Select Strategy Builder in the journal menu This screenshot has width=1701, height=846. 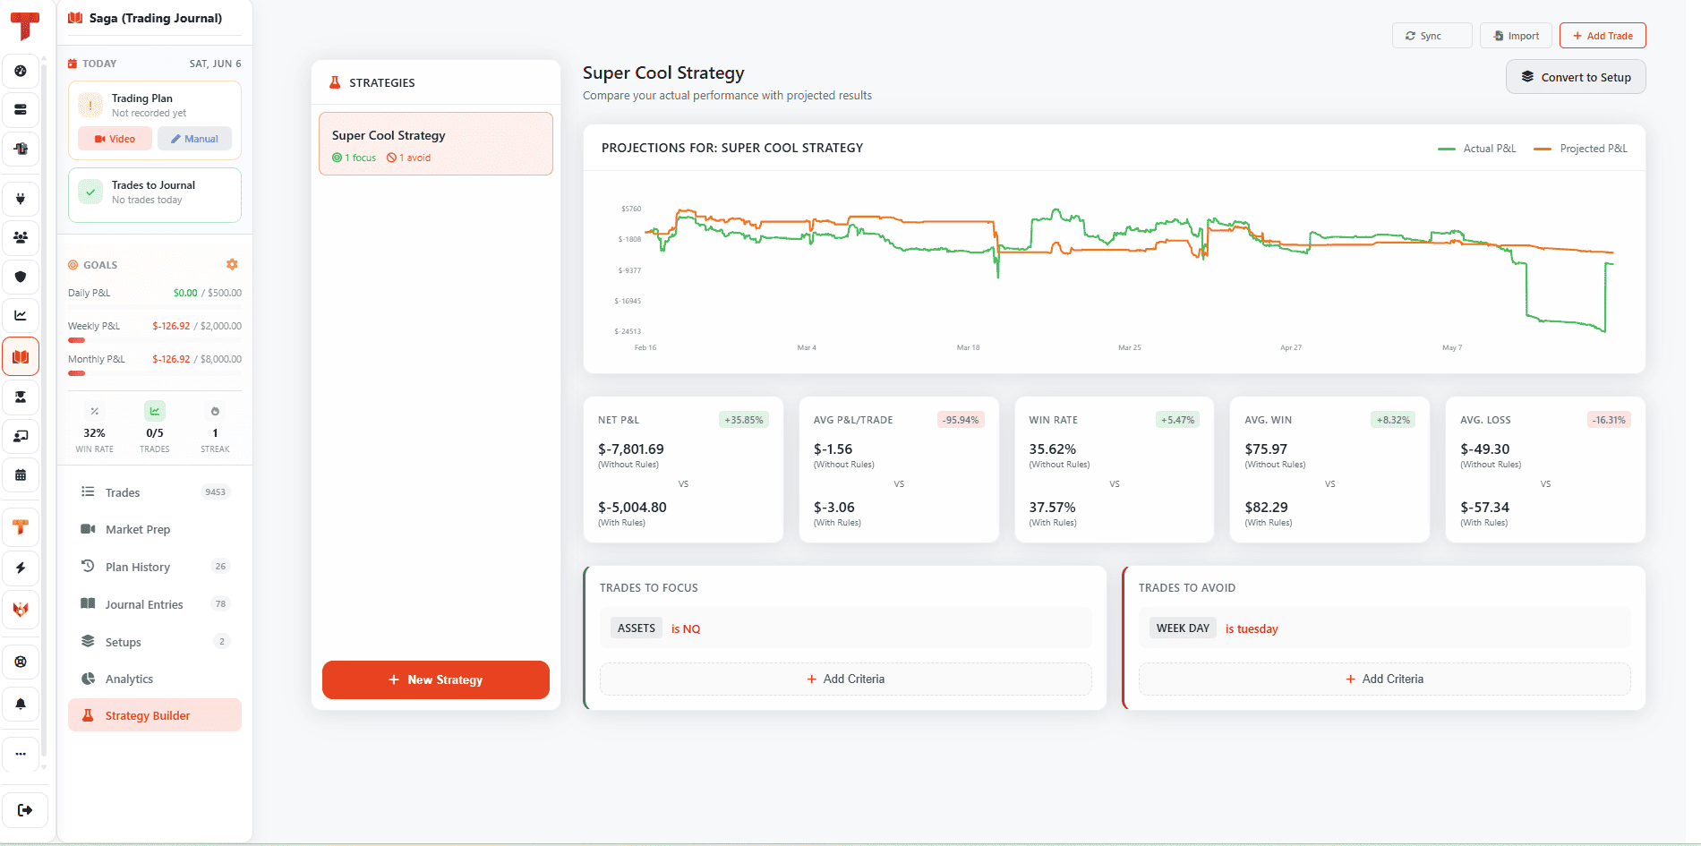coord(155,715)
